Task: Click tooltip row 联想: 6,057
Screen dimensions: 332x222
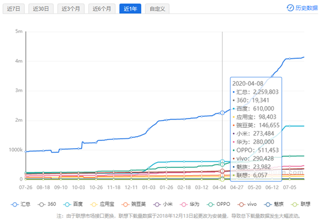Action: click(x=250, y=175)
